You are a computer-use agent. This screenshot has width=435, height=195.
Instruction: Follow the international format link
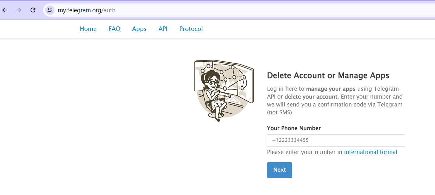click(371, 152)
